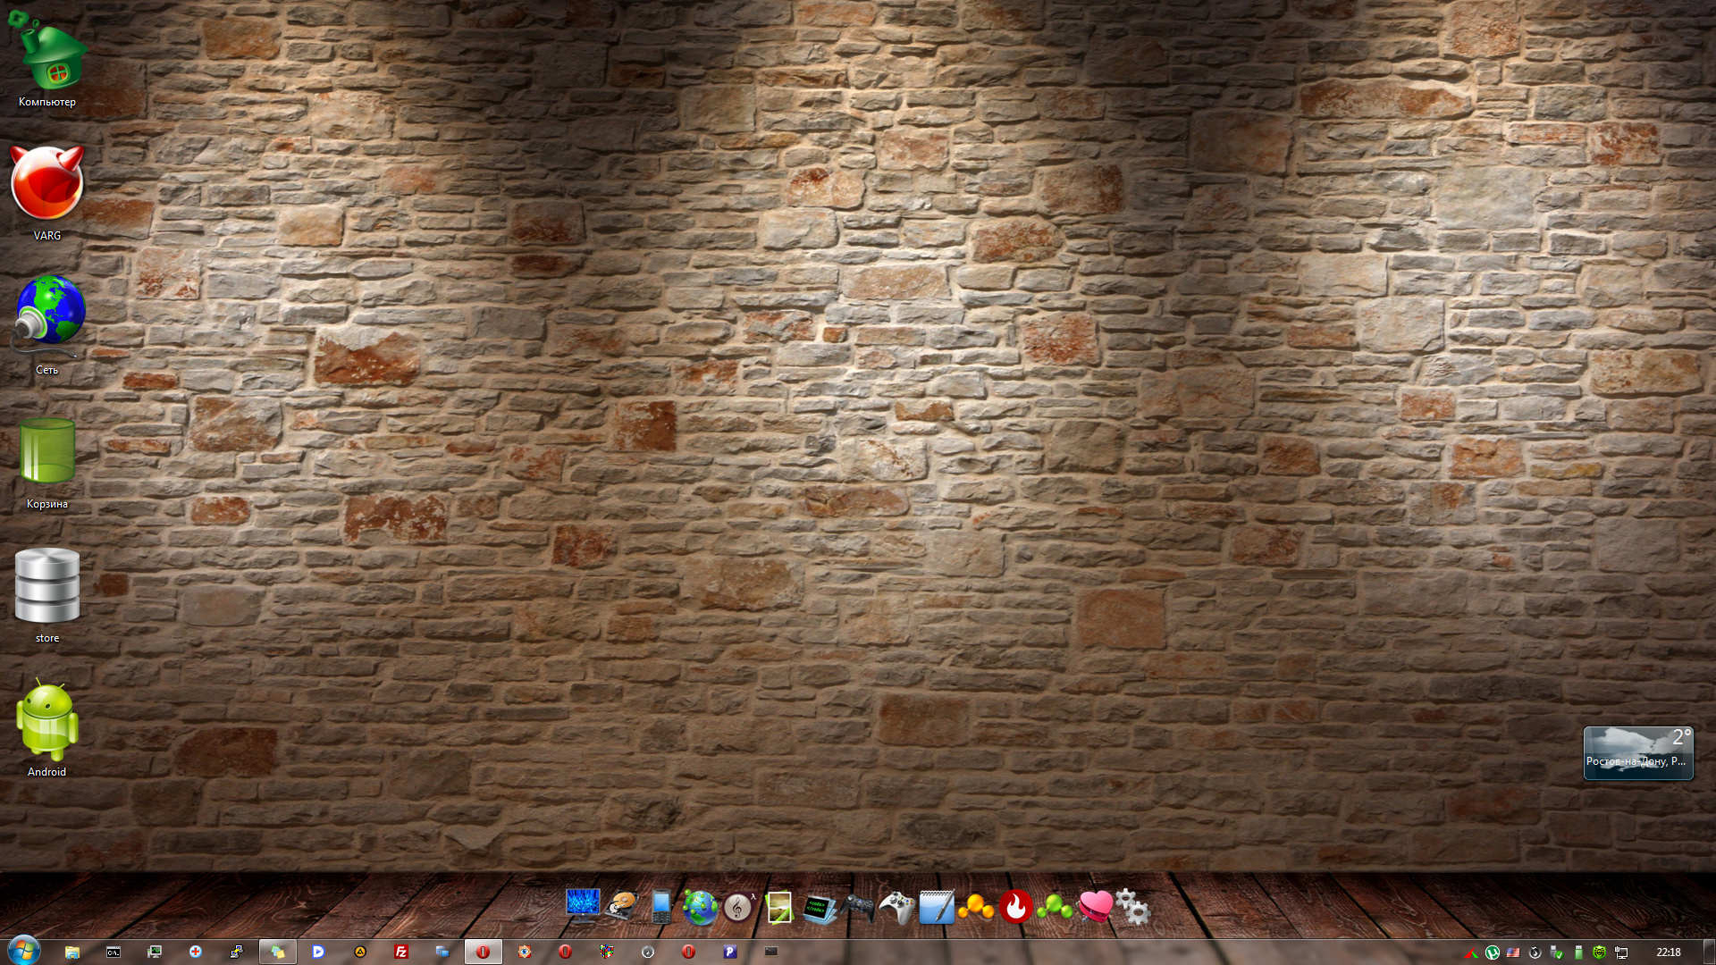Image resolution: width=1716 pixels, height=965 pixels.
Task: Click the gears settings dock icon
Action: pos(1132,907)
